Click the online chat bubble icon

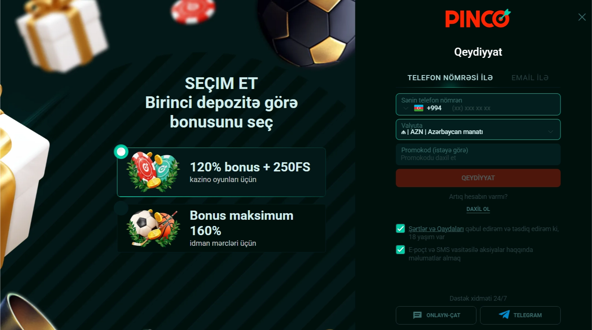[417, 315]
